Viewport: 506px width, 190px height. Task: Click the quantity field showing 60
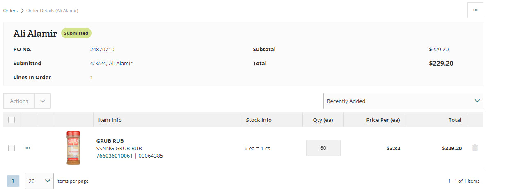tap(323, 148)
